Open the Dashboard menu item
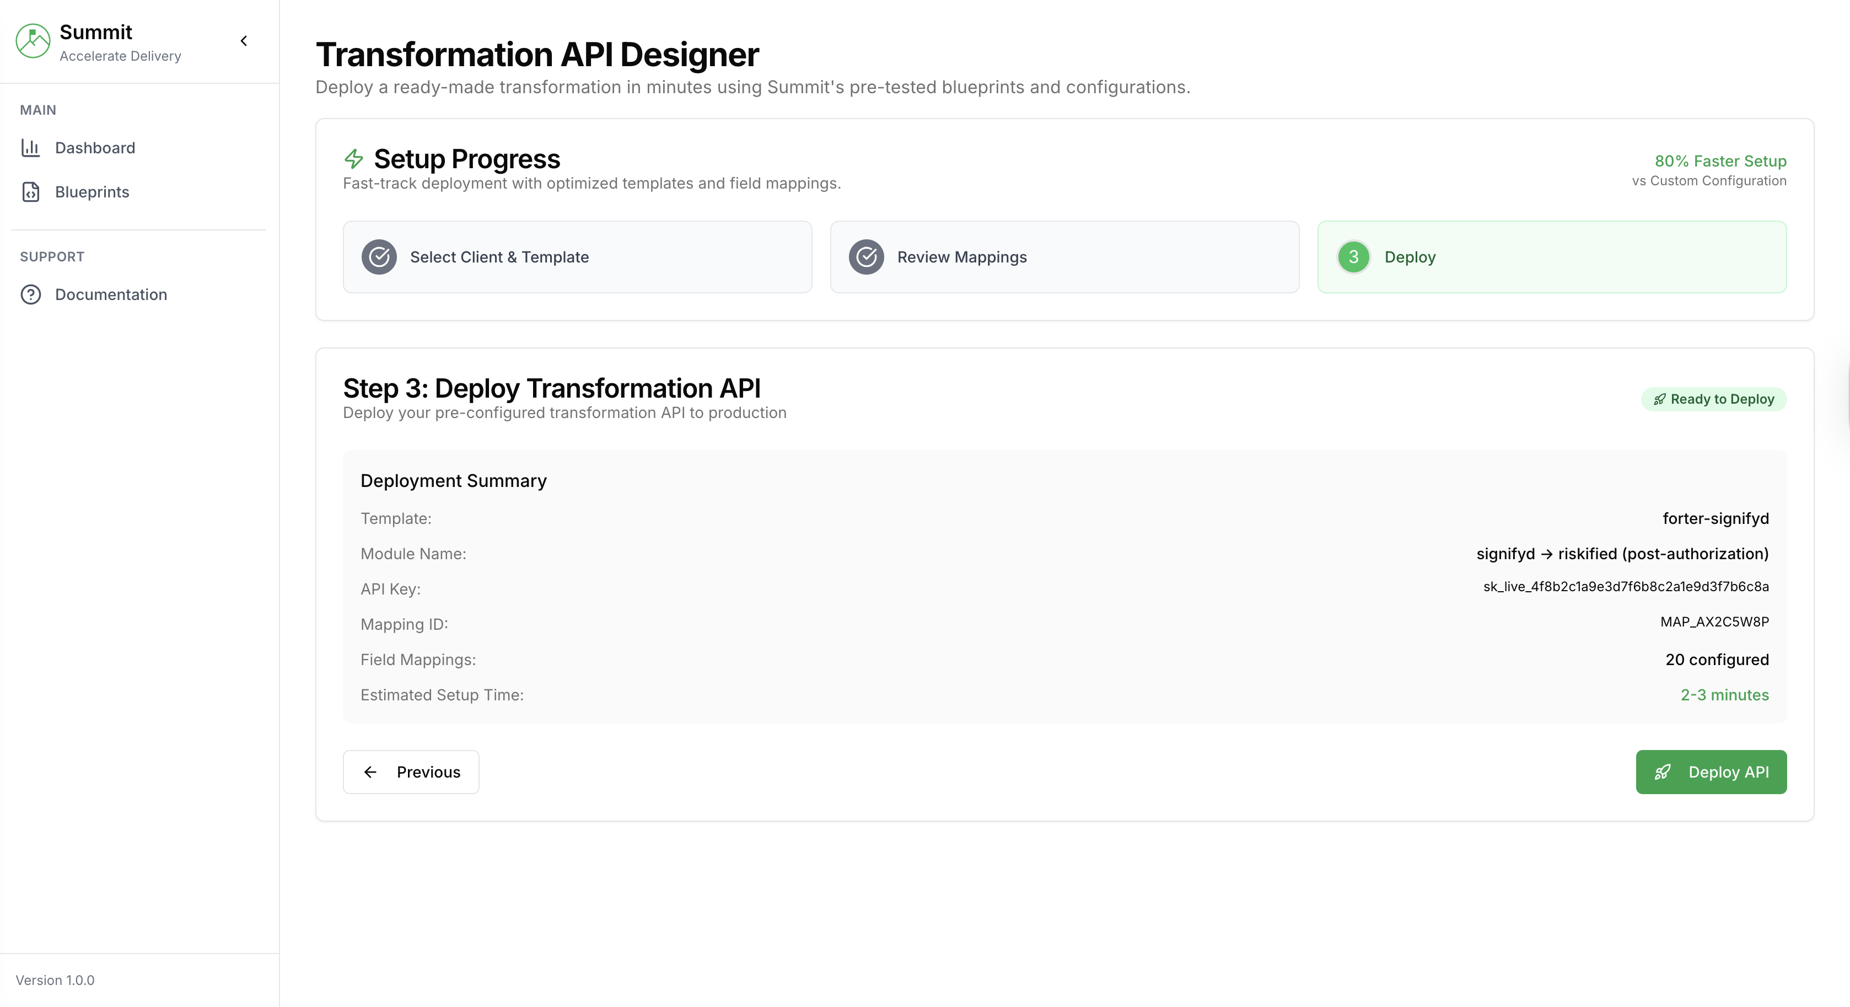 tap(95, 148)
